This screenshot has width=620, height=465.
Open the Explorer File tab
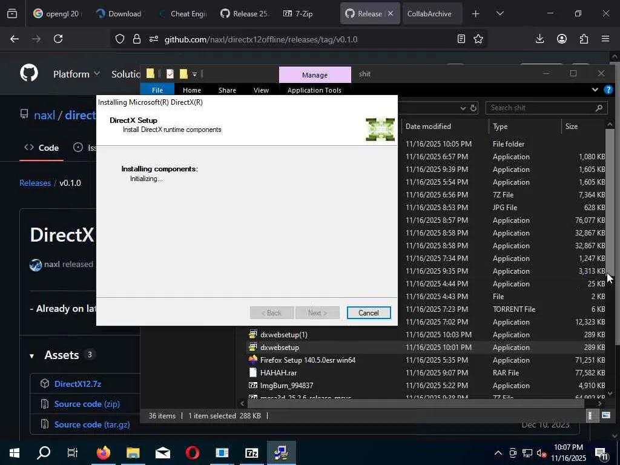pos(157,90)
